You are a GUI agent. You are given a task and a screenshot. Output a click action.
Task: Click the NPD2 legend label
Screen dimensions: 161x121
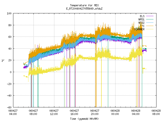tap(141, 23)
